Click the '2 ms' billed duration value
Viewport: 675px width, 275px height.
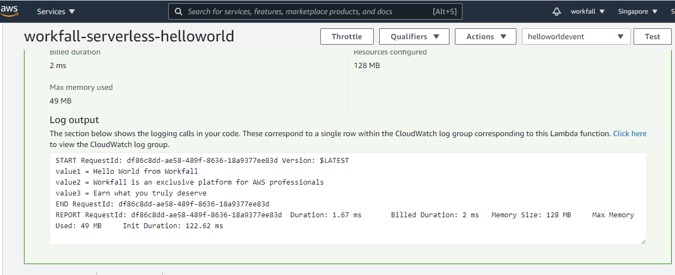[x=58, y=65]
